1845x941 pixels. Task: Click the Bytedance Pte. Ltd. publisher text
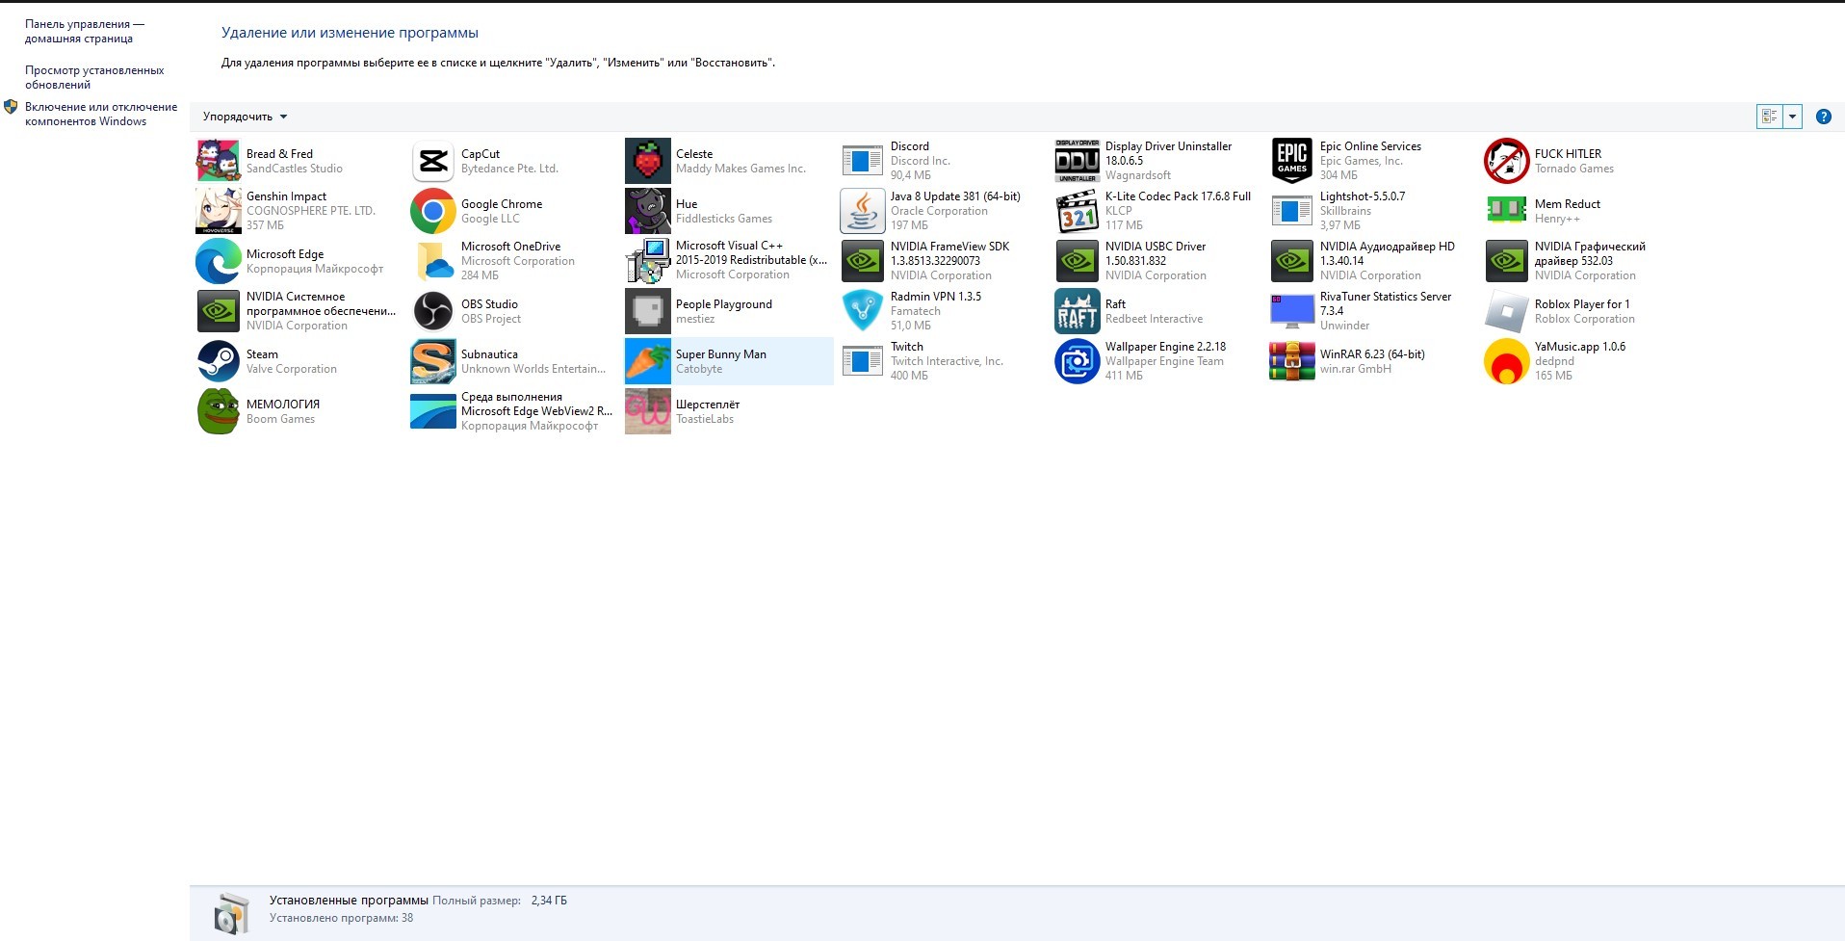tap(509, 169)
